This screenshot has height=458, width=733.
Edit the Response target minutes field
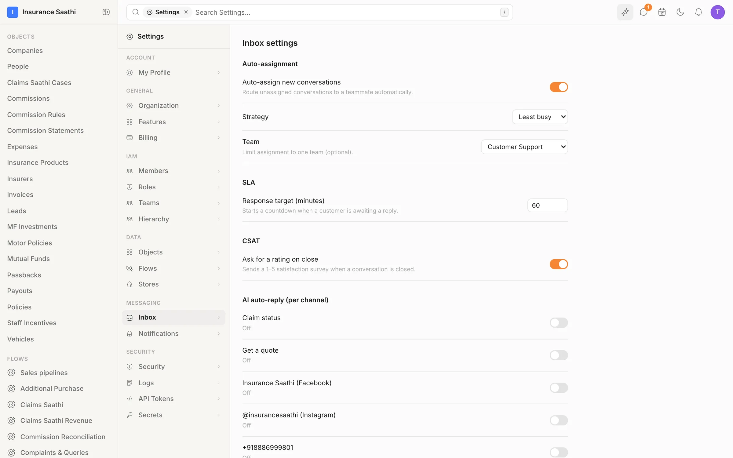tap(547, 205)
